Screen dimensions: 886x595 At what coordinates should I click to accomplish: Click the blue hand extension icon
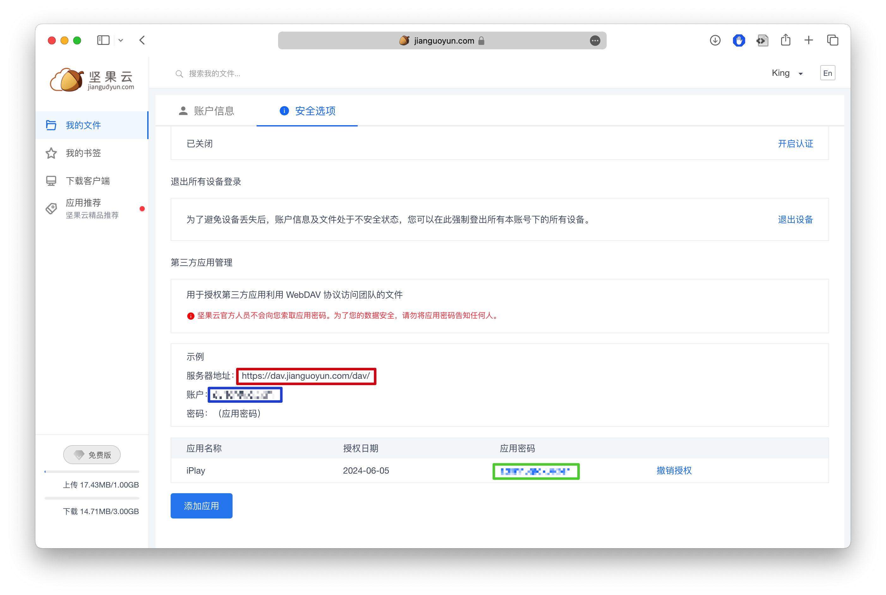click(x=739, y=40)
